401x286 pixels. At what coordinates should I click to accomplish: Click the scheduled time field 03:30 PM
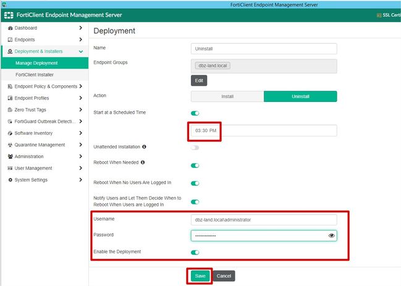pos(264,130)
